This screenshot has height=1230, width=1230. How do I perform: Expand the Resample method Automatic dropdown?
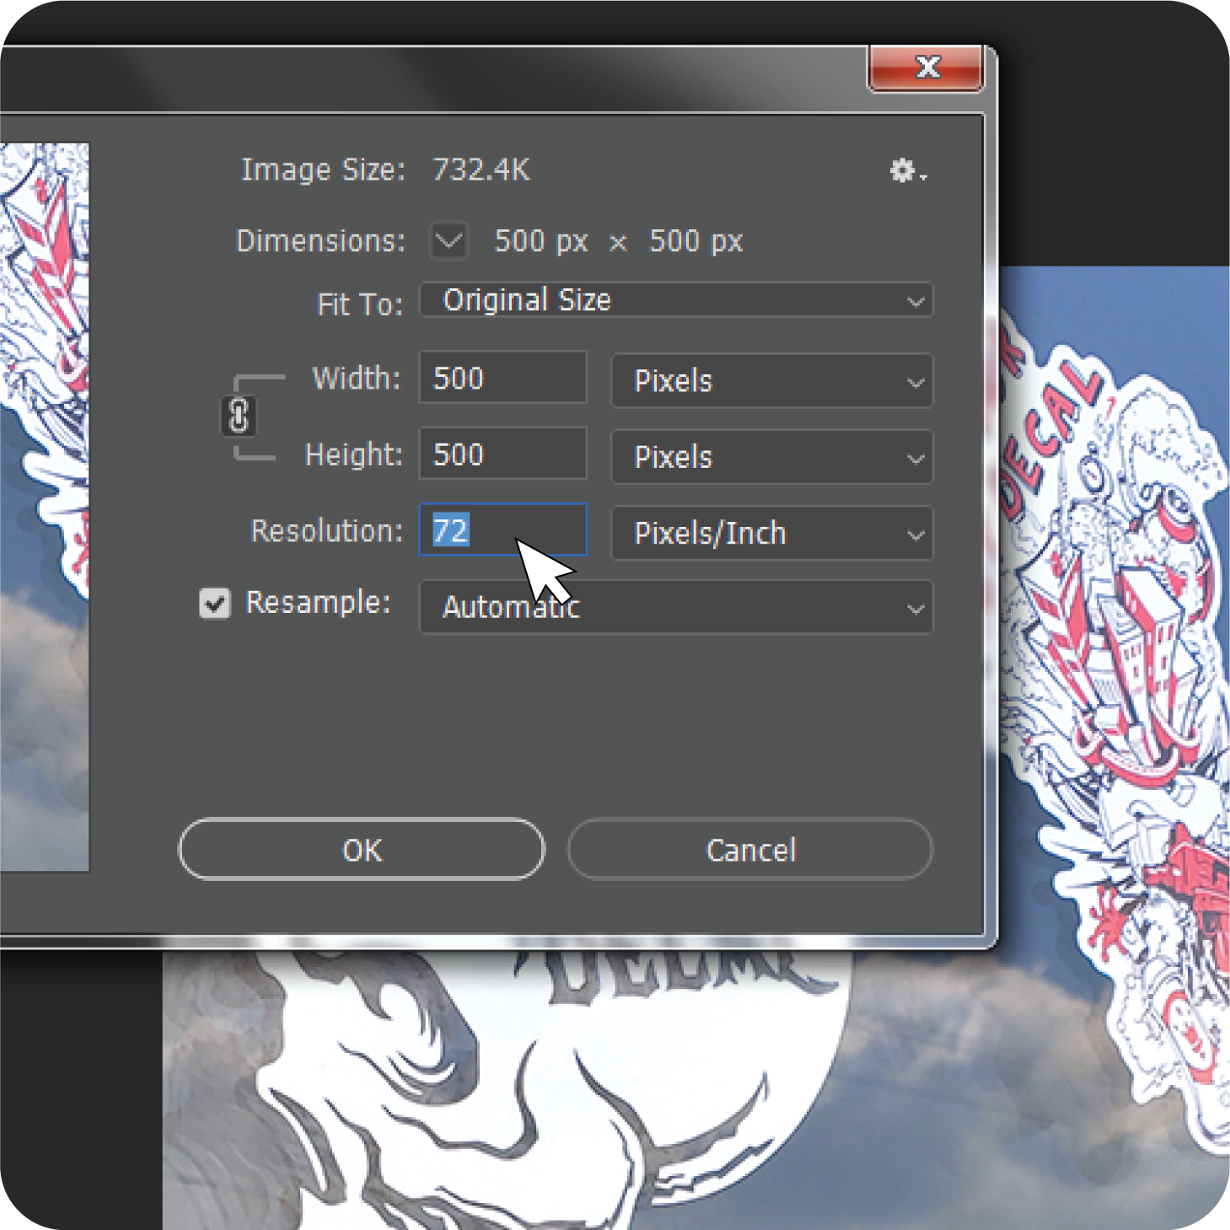point(676,607)
